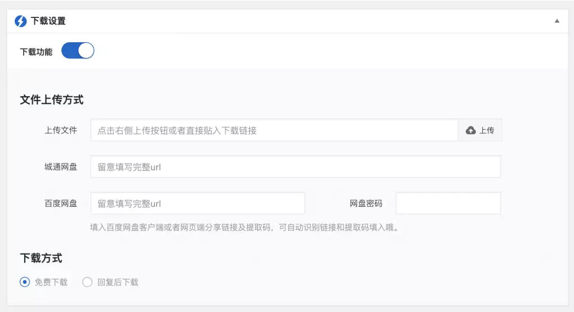Click the 百度网盘 label
This screenshot has height=312, width=574.
(x=61, y=203)
